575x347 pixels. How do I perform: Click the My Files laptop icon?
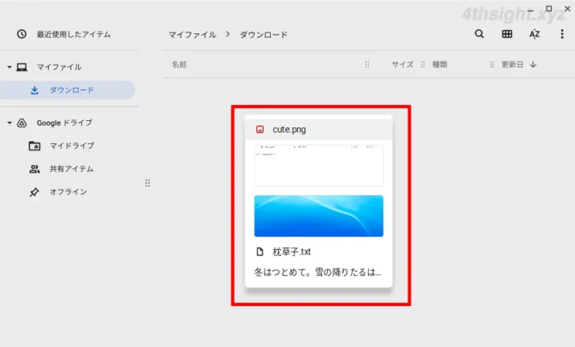click(21, 67)
